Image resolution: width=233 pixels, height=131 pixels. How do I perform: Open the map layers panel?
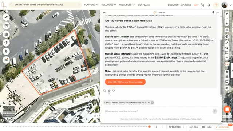[x=6, y=51]
